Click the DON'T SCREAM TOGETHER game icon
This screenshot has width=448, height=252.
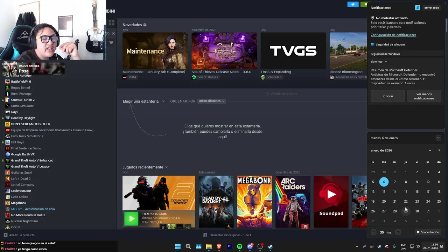[8, 124]
